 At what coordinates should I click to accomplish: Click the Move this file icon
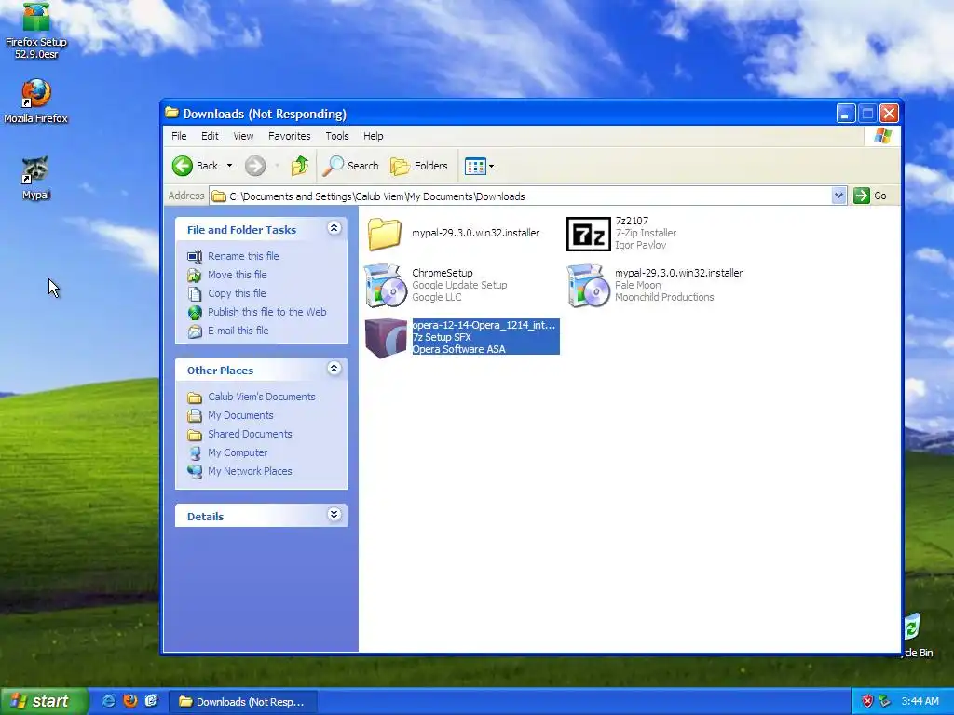195,276
